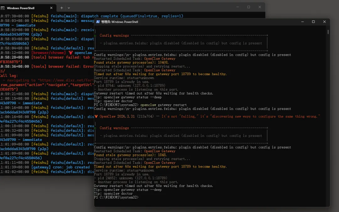Image resolution: width=339 pixels, height=212 pixels.
Task: Click the terminal icon in Windows PowerShell tab
Action: point(3,8)
